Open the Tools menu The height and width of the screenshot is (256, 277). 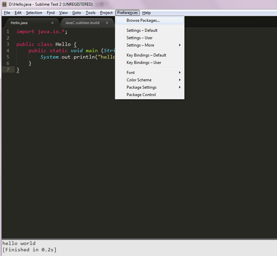pos(91,13)
